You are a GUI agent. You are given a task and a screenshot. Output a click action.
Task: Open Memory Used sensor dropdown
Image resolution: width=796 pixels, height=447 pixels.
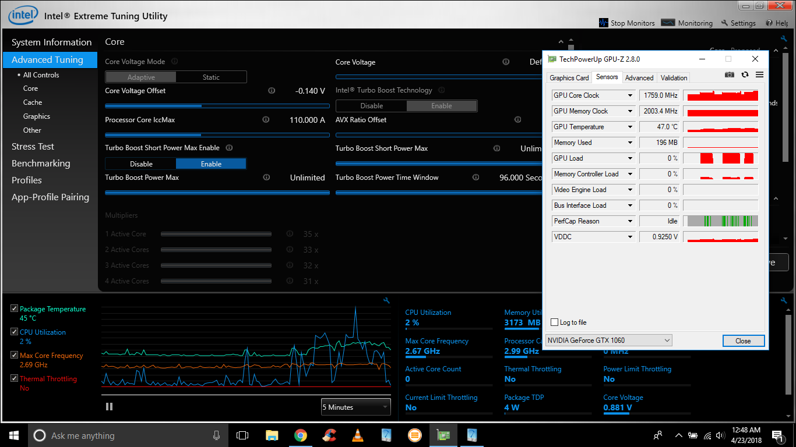(x=630, y=143)
